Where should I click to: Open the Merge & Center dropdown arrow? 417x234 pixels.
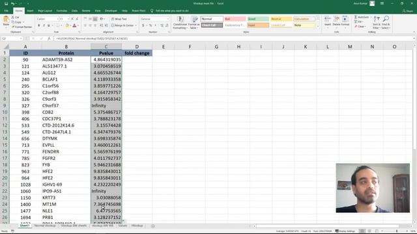coord(136,25)
